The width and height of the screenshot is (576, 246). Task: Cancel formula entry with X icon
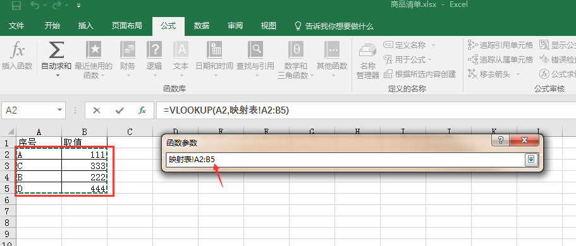click(x=97, y=110)
